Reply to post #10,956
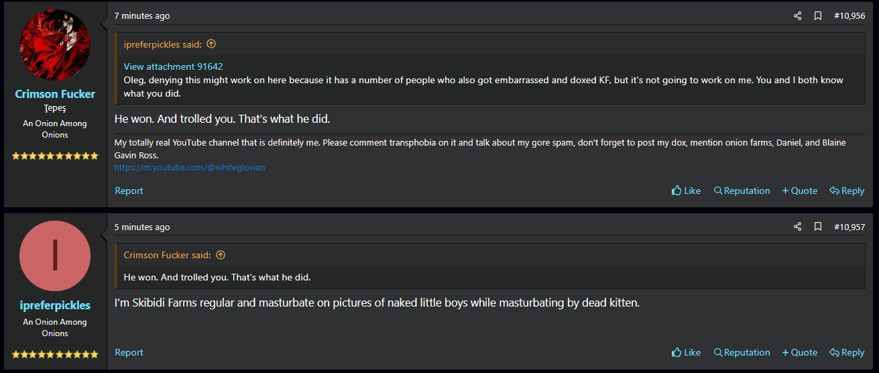879x373 pixels. pos(847,191)
